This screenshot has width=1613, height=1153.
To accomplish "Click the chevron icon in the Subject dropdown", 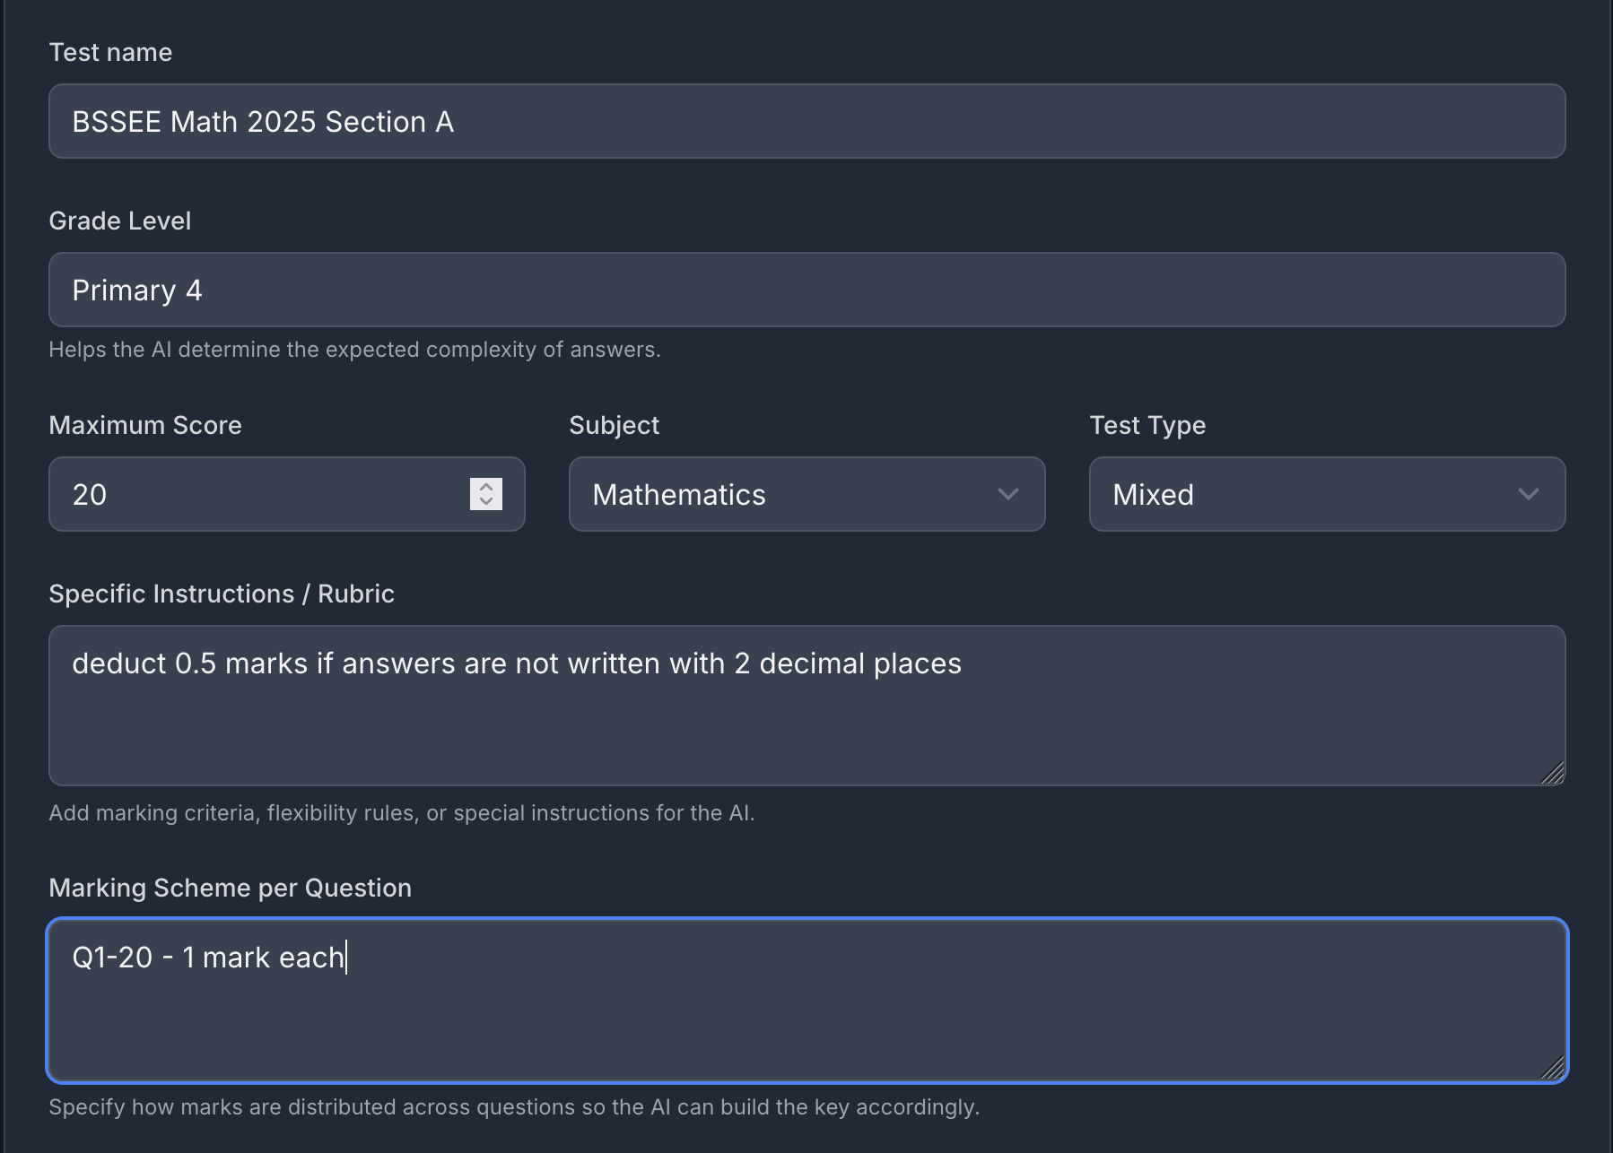I will pyautogui.click(x=1008, y=494).
